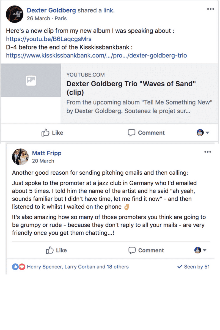Viewport: 220px width, 330px height.
Task: Click the placeholder image of YouTube link preview
Action: [31, 80]
